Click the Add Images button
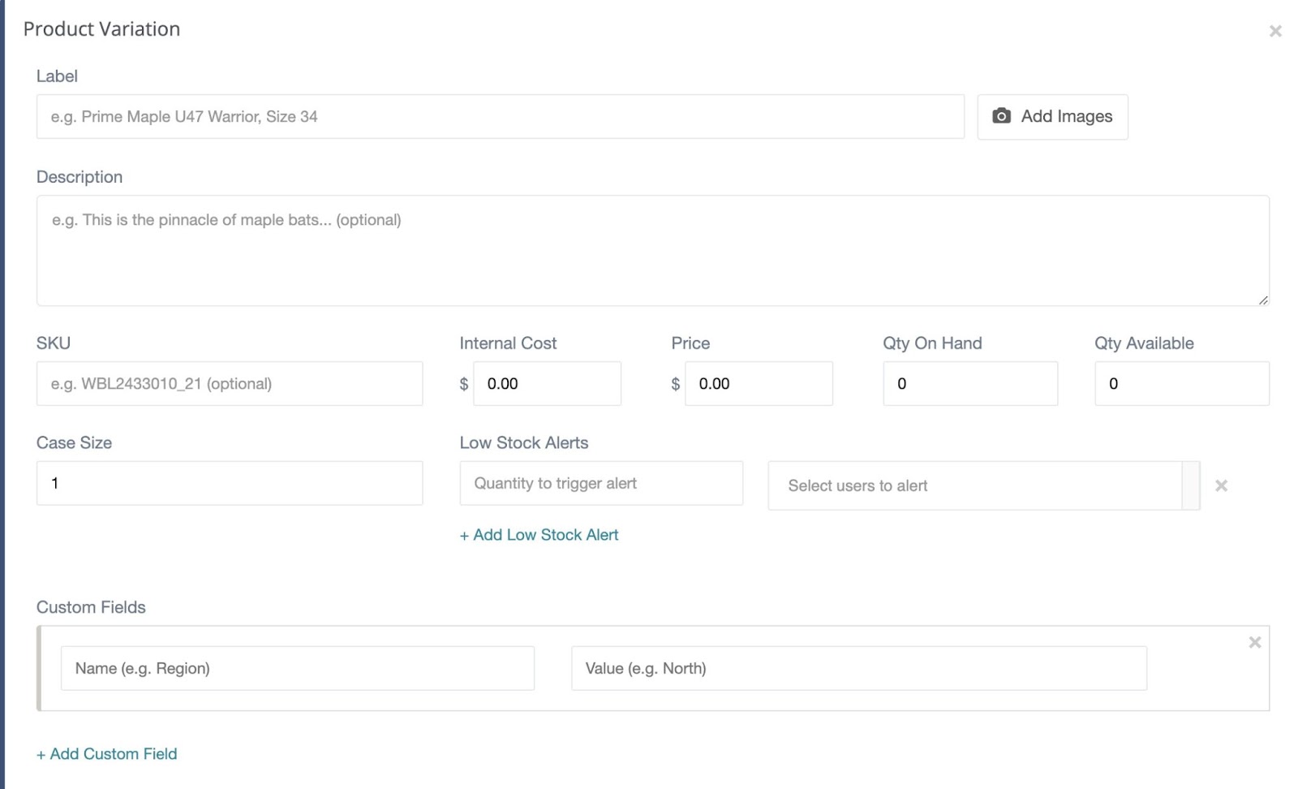 [1052, 116]
